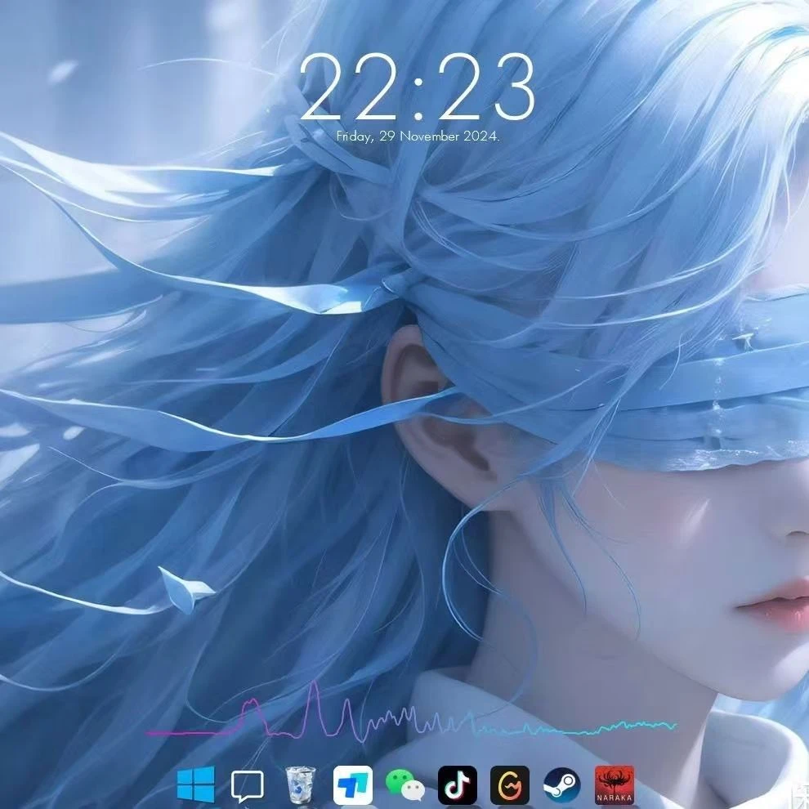This screenshot has width=809, height=809.
Task: Launch the Watt Toolkit accelerator
Action: 508,786
